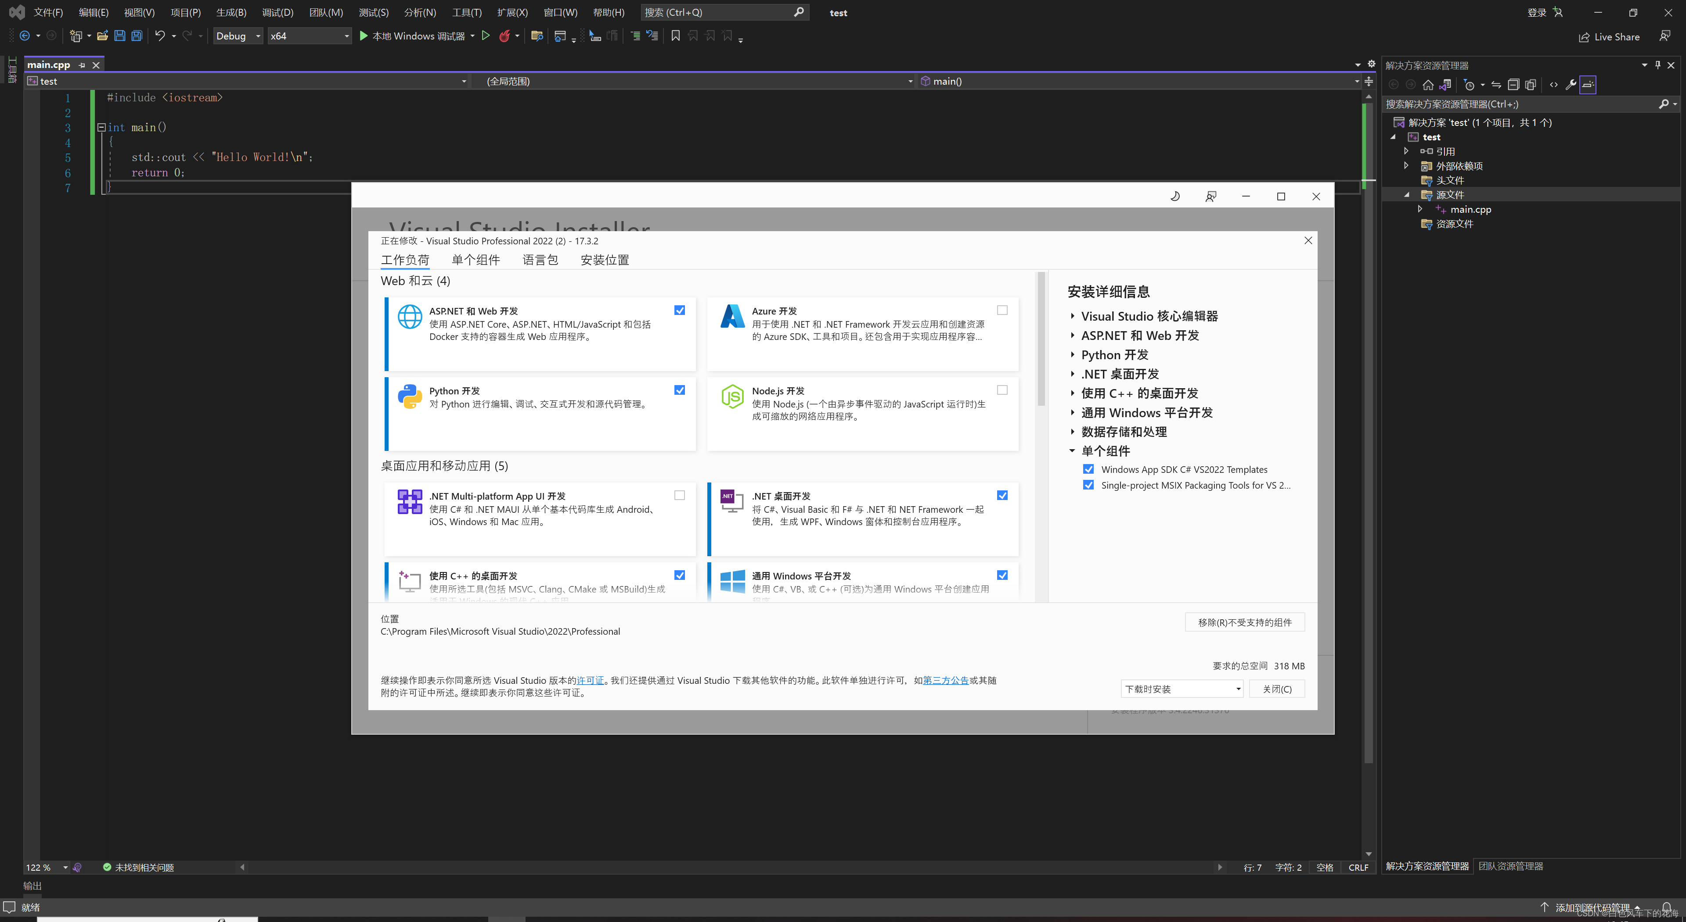This screenshot has width=1686, height=922.
Task: Click the 移除(R)不受支持的组件 button
Action: coord(1245,622)
